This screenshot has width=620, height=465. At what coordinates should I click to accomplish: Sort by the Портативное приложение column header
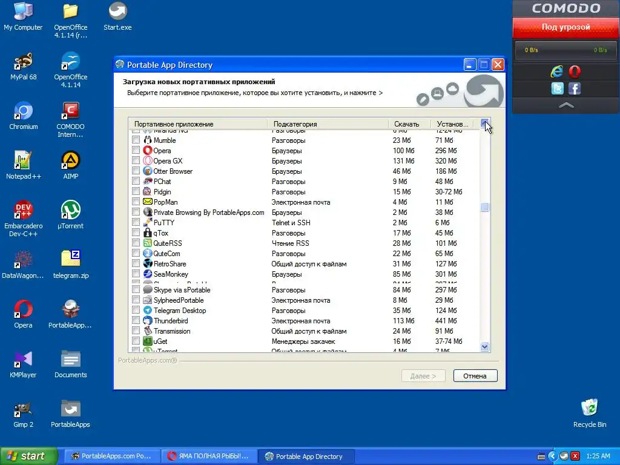(198, 124)
